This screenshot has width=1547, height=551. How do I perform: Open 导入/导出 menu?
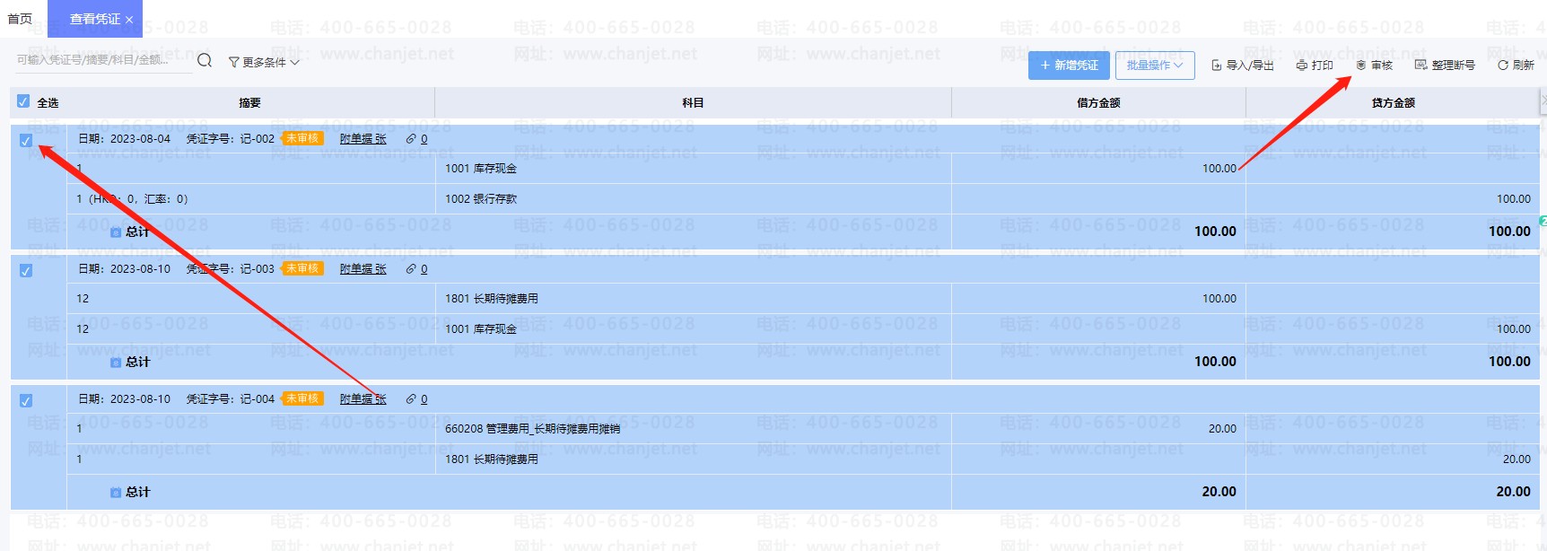coord(1243,66)
